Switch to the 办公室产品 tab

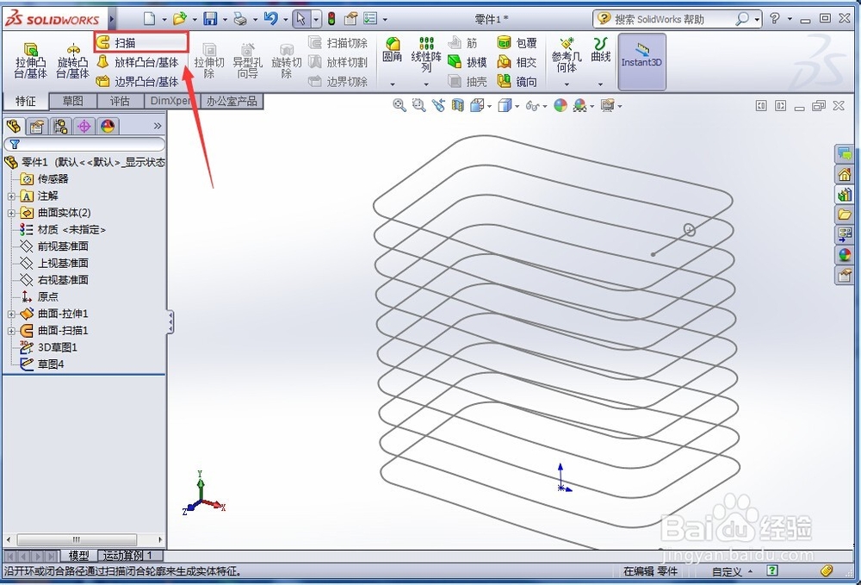(x=232, y=101)
